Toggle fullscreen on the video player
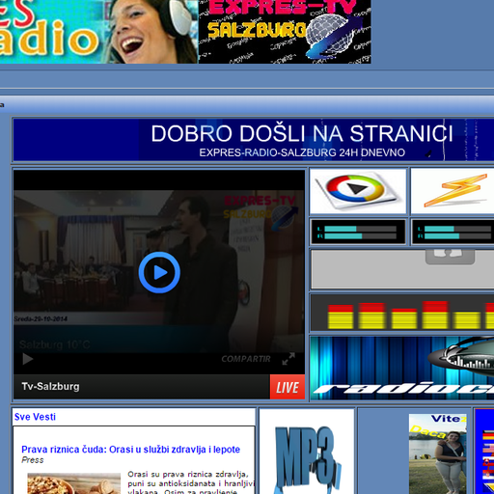 coord(288,359)
